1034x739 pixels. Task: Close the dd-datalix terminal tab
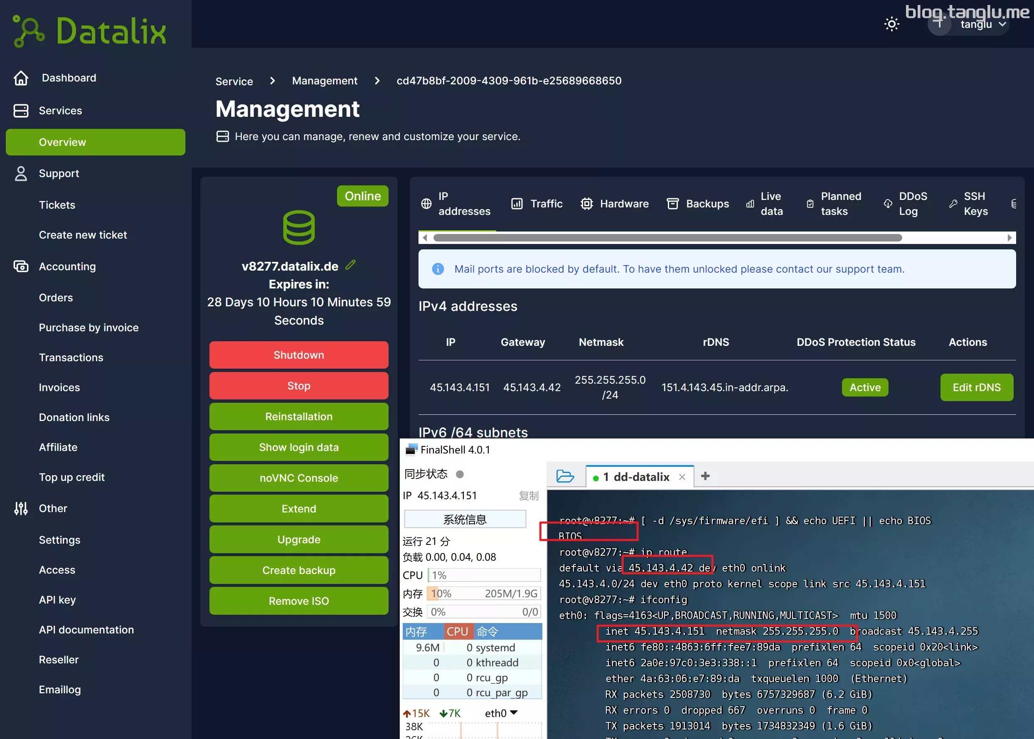[682, 477]
